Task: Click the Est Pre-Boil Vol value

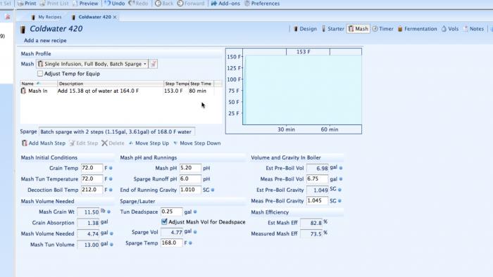Action: click(317, 169)
